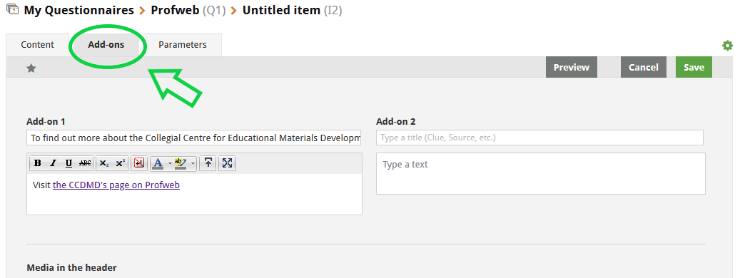
Task: Save the item with the Save button
Action: (694, 68)
